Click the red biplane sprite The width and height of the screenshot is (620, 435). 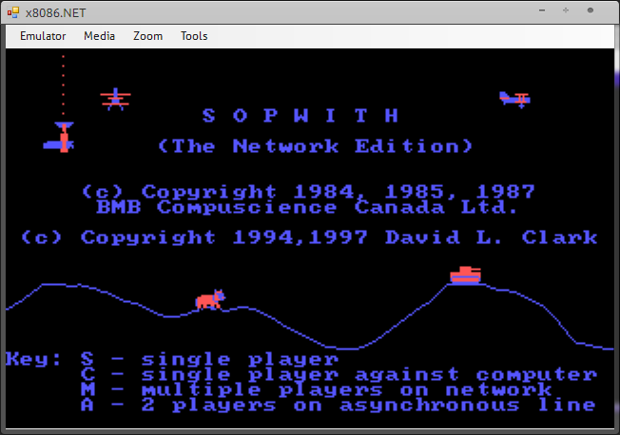pos(115,99)
